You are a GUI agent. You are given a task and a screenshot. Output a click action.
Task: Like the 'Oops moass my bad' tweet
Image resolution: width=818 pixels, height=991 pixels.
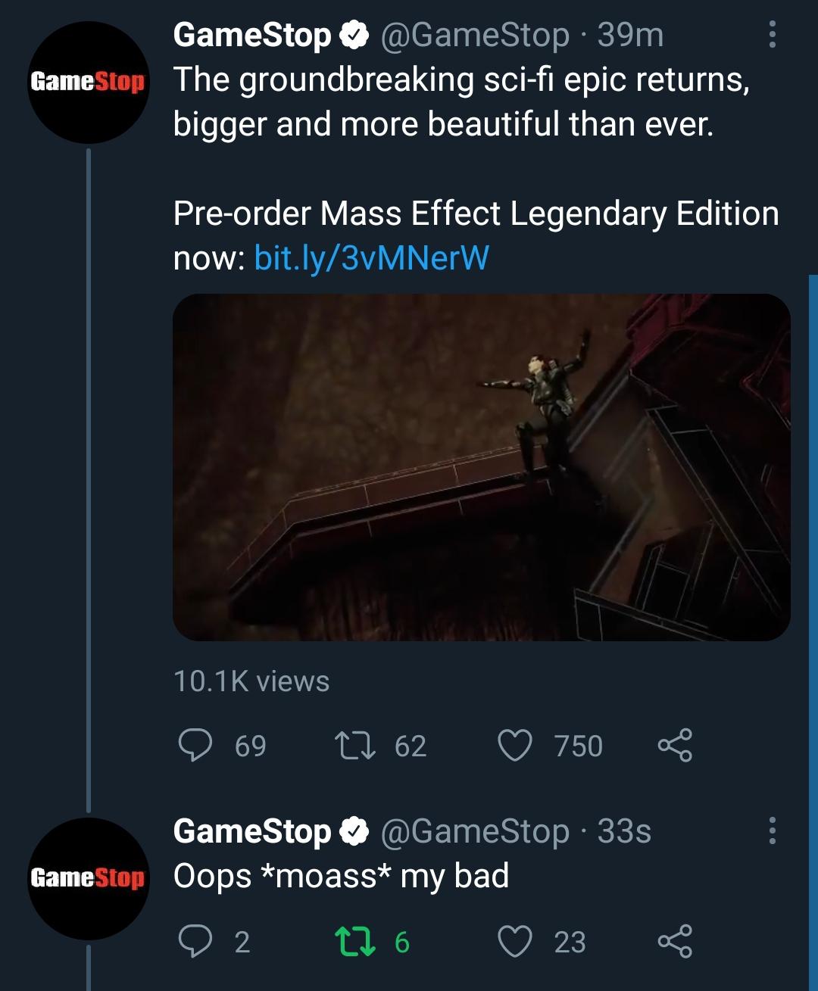[x=515, y=941]
